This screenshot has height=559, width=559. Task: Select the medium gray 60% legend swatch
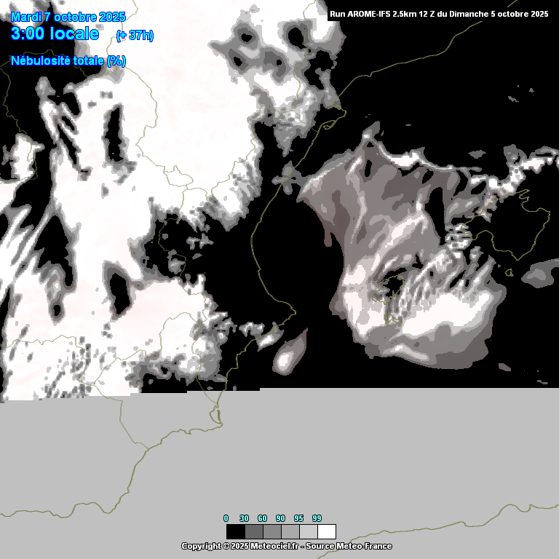[x=271, y=531]
